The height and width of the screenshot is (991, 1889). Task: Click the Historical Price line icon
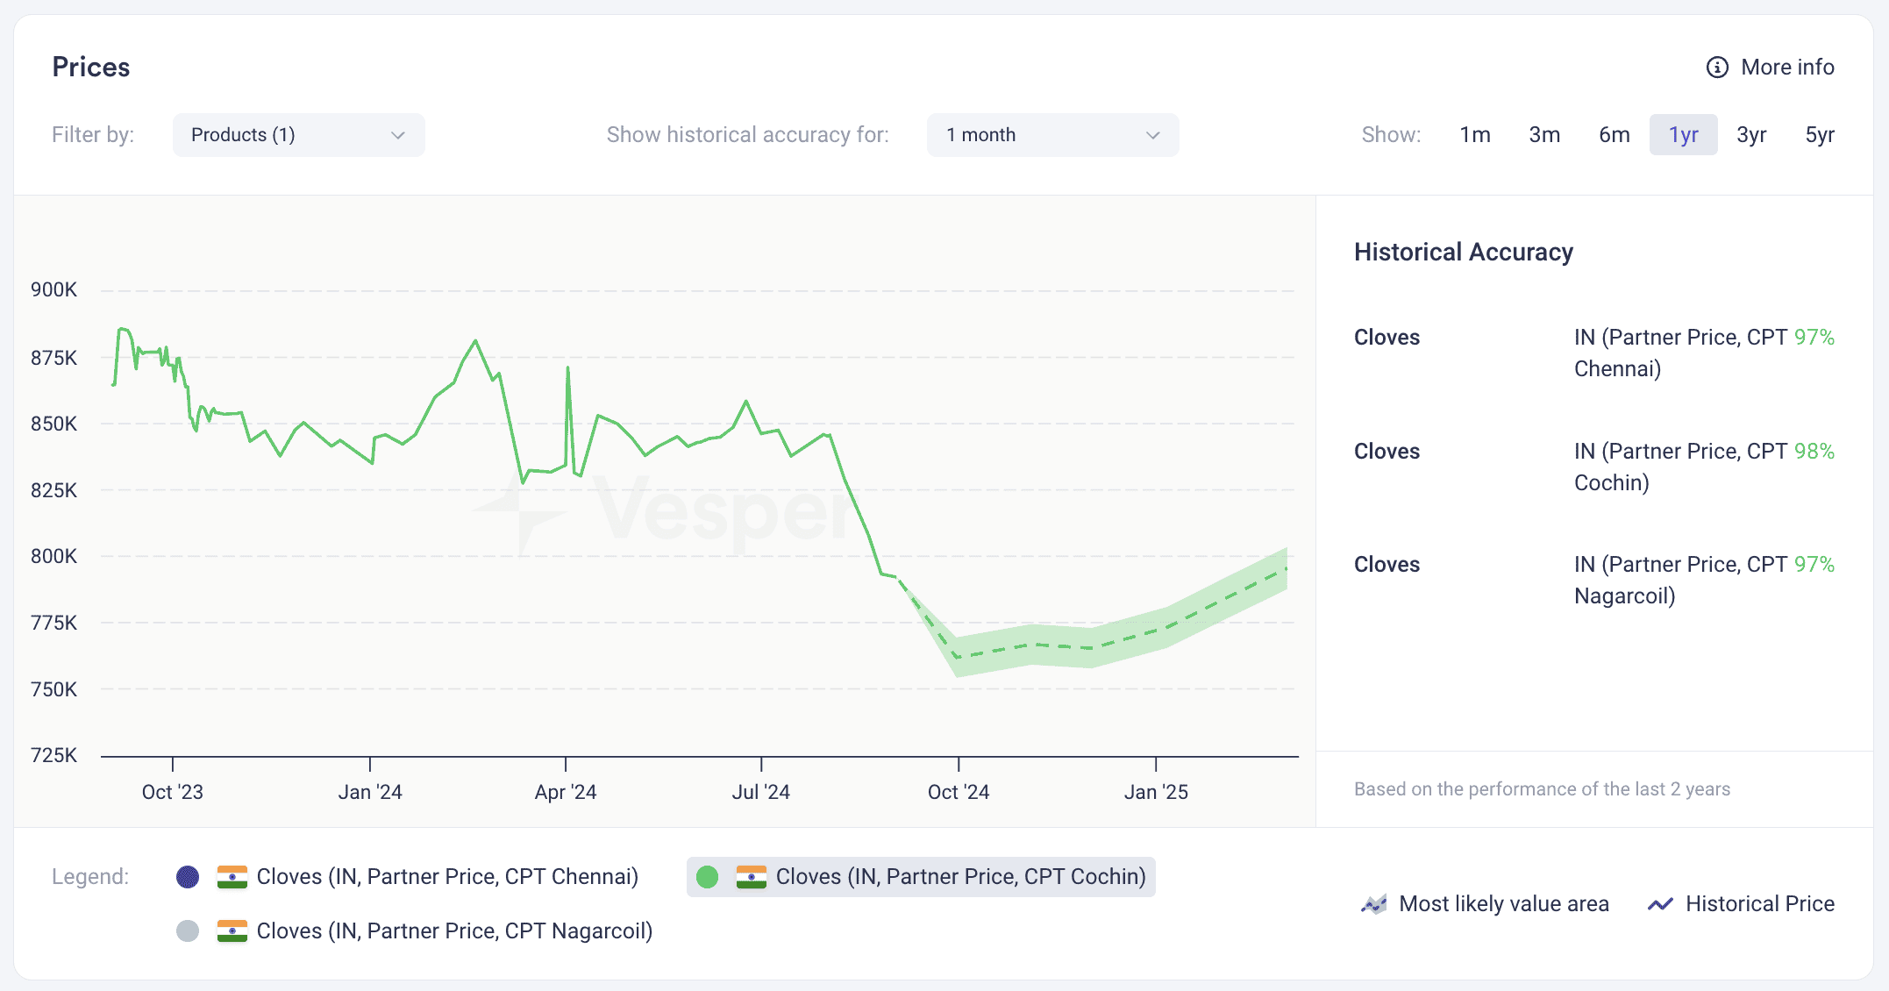tap(1660, 904)
